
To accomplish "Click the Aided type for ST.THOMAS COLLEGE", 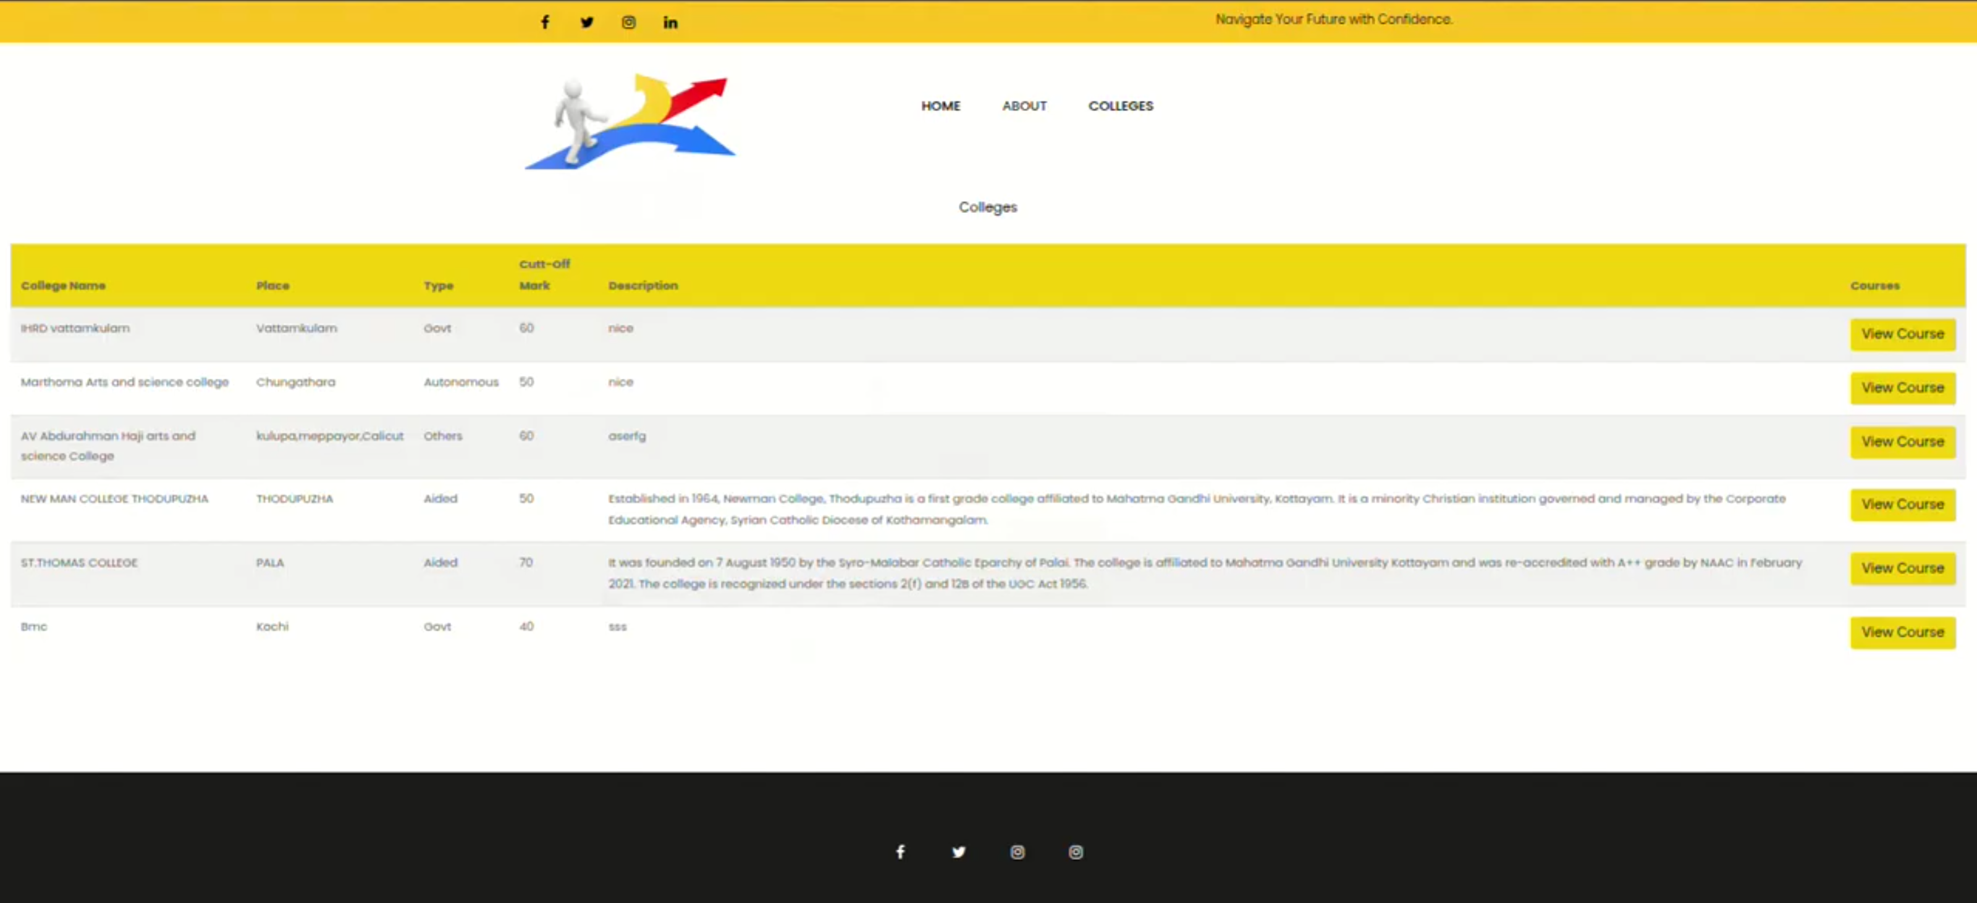I will coord(441,563).
